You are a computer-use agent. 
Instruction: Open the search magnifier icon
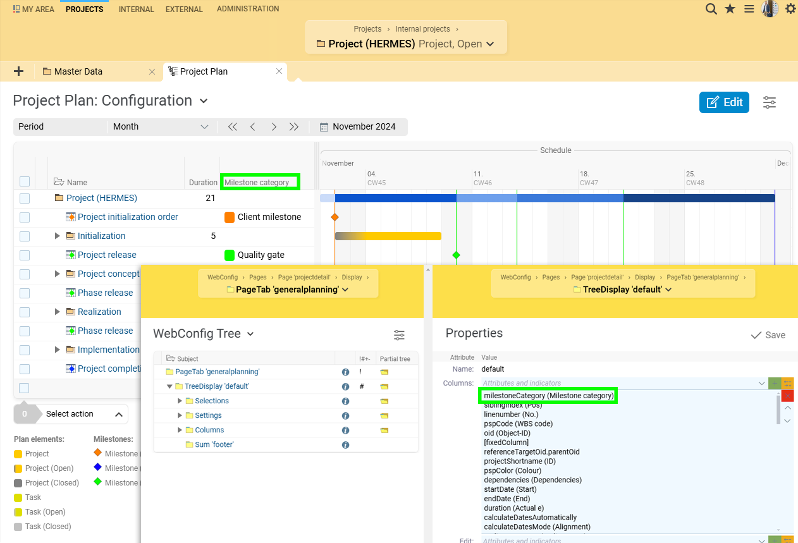coord(711,9)
